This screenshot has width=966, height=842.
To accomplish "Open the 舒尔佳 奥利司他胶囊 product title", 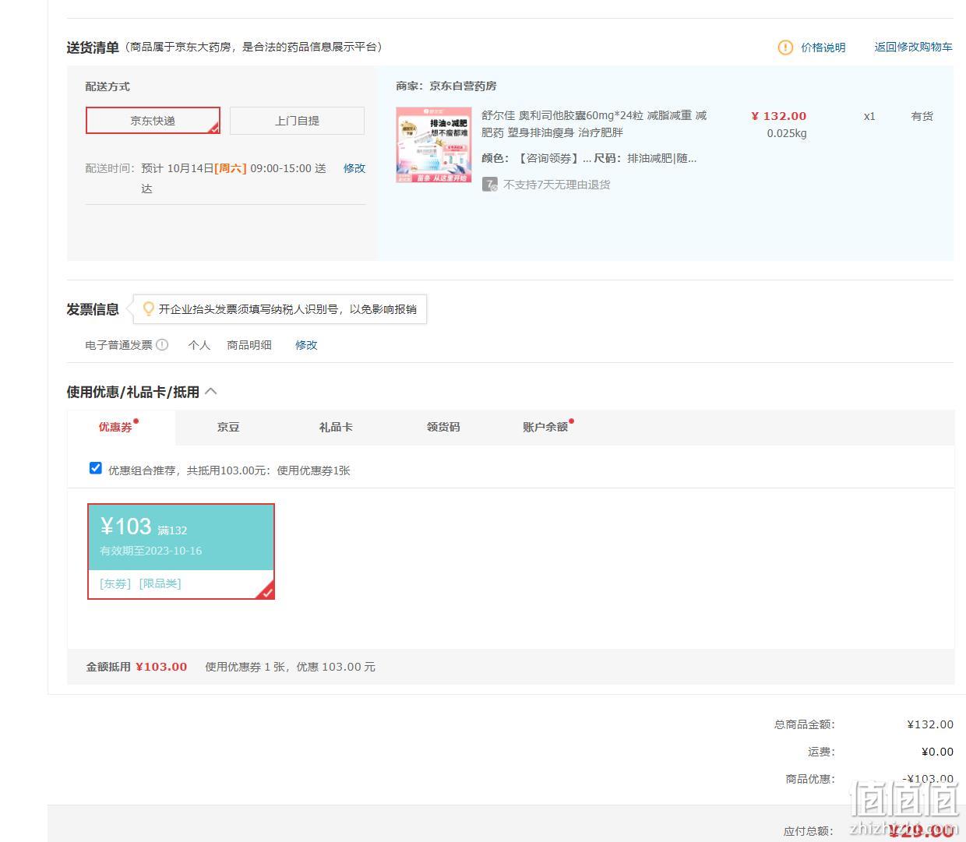I will [x=594, y=124].
